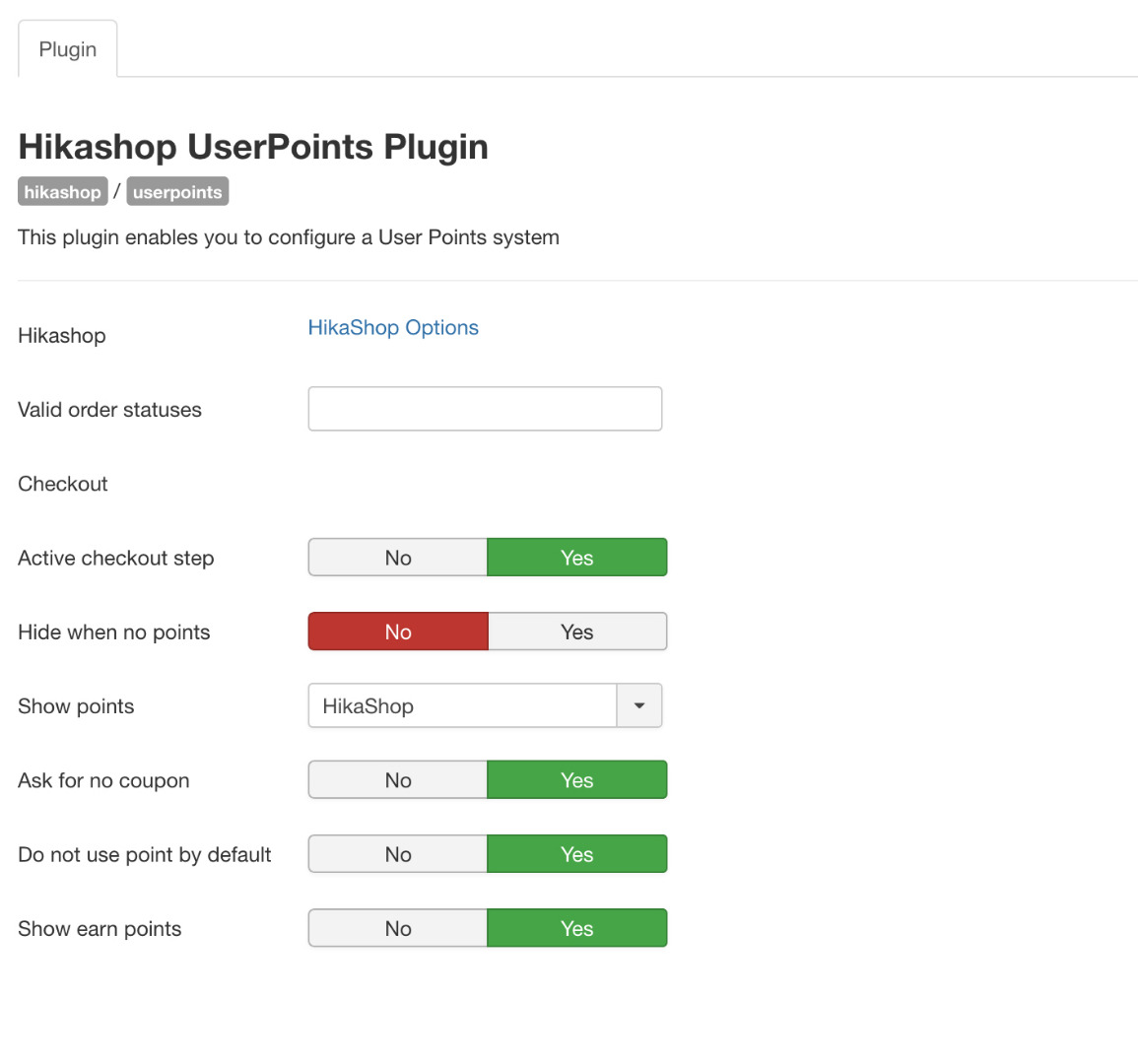The height and width of the screenshot is (1064, 1138).
Task: Set Active checkout step to Yes
Action: (x=576, y=558)
